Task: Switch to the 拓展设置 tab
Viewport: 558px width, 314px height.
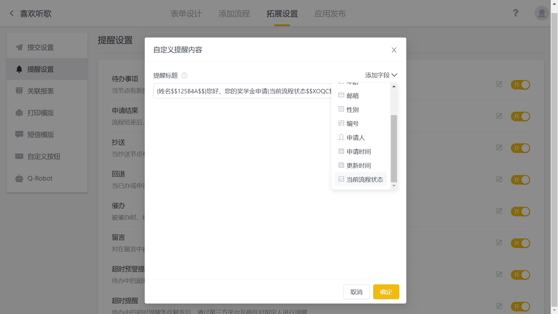Action: pos(282,14)
